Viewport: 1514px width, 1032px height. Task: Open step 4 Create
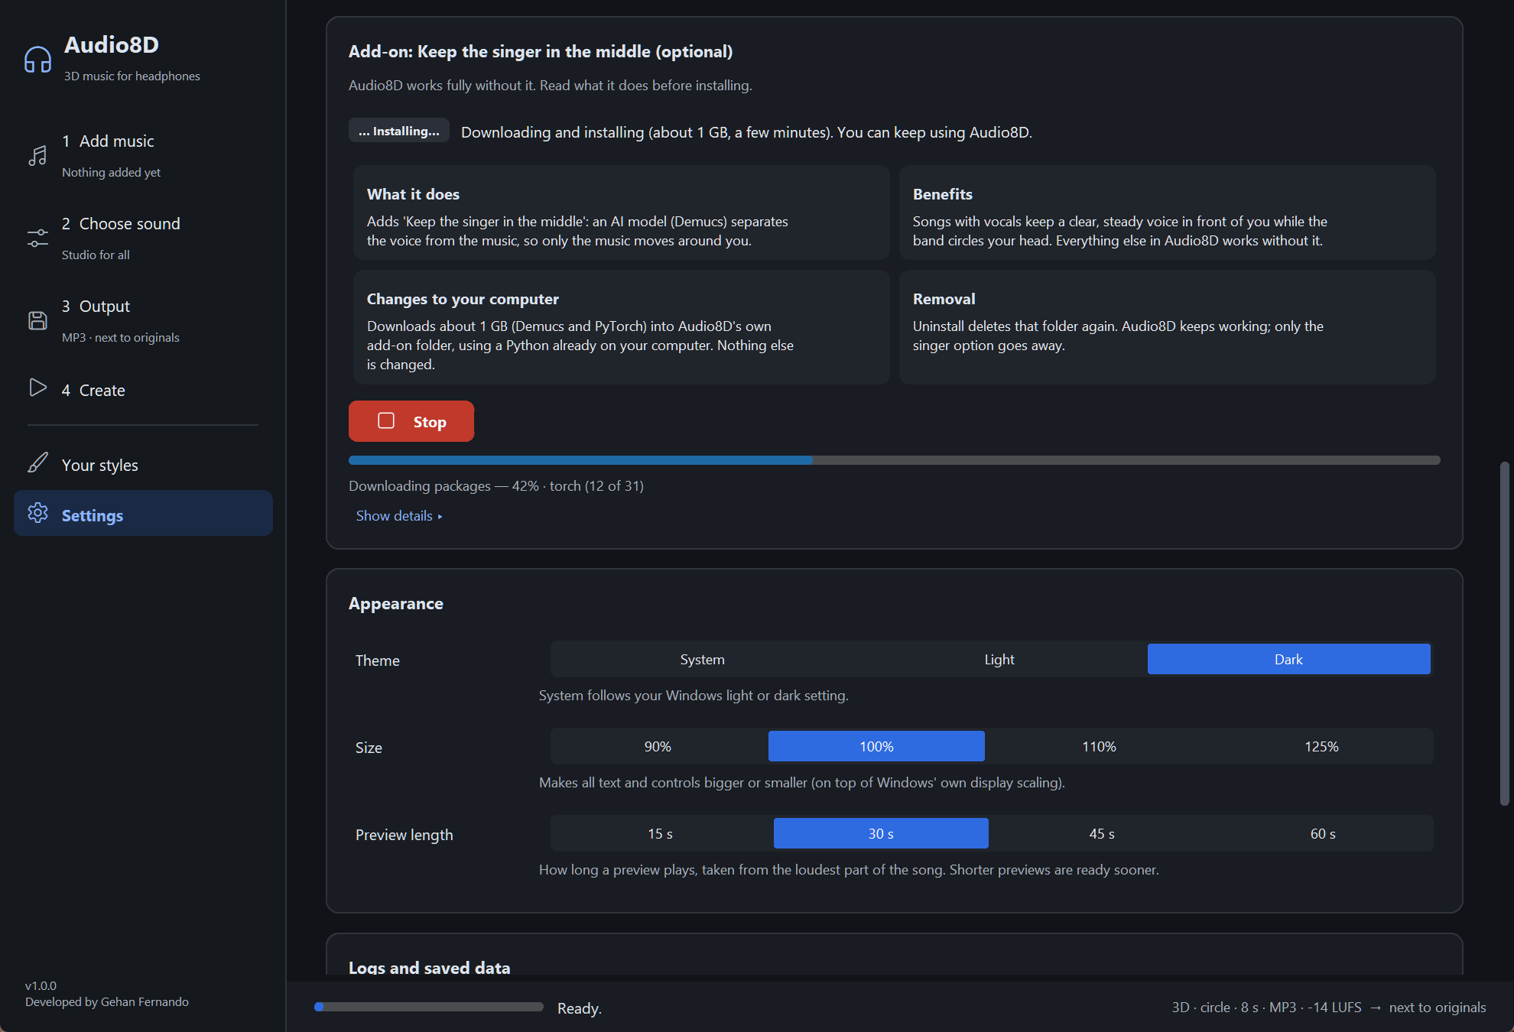(x=143, y=389)
